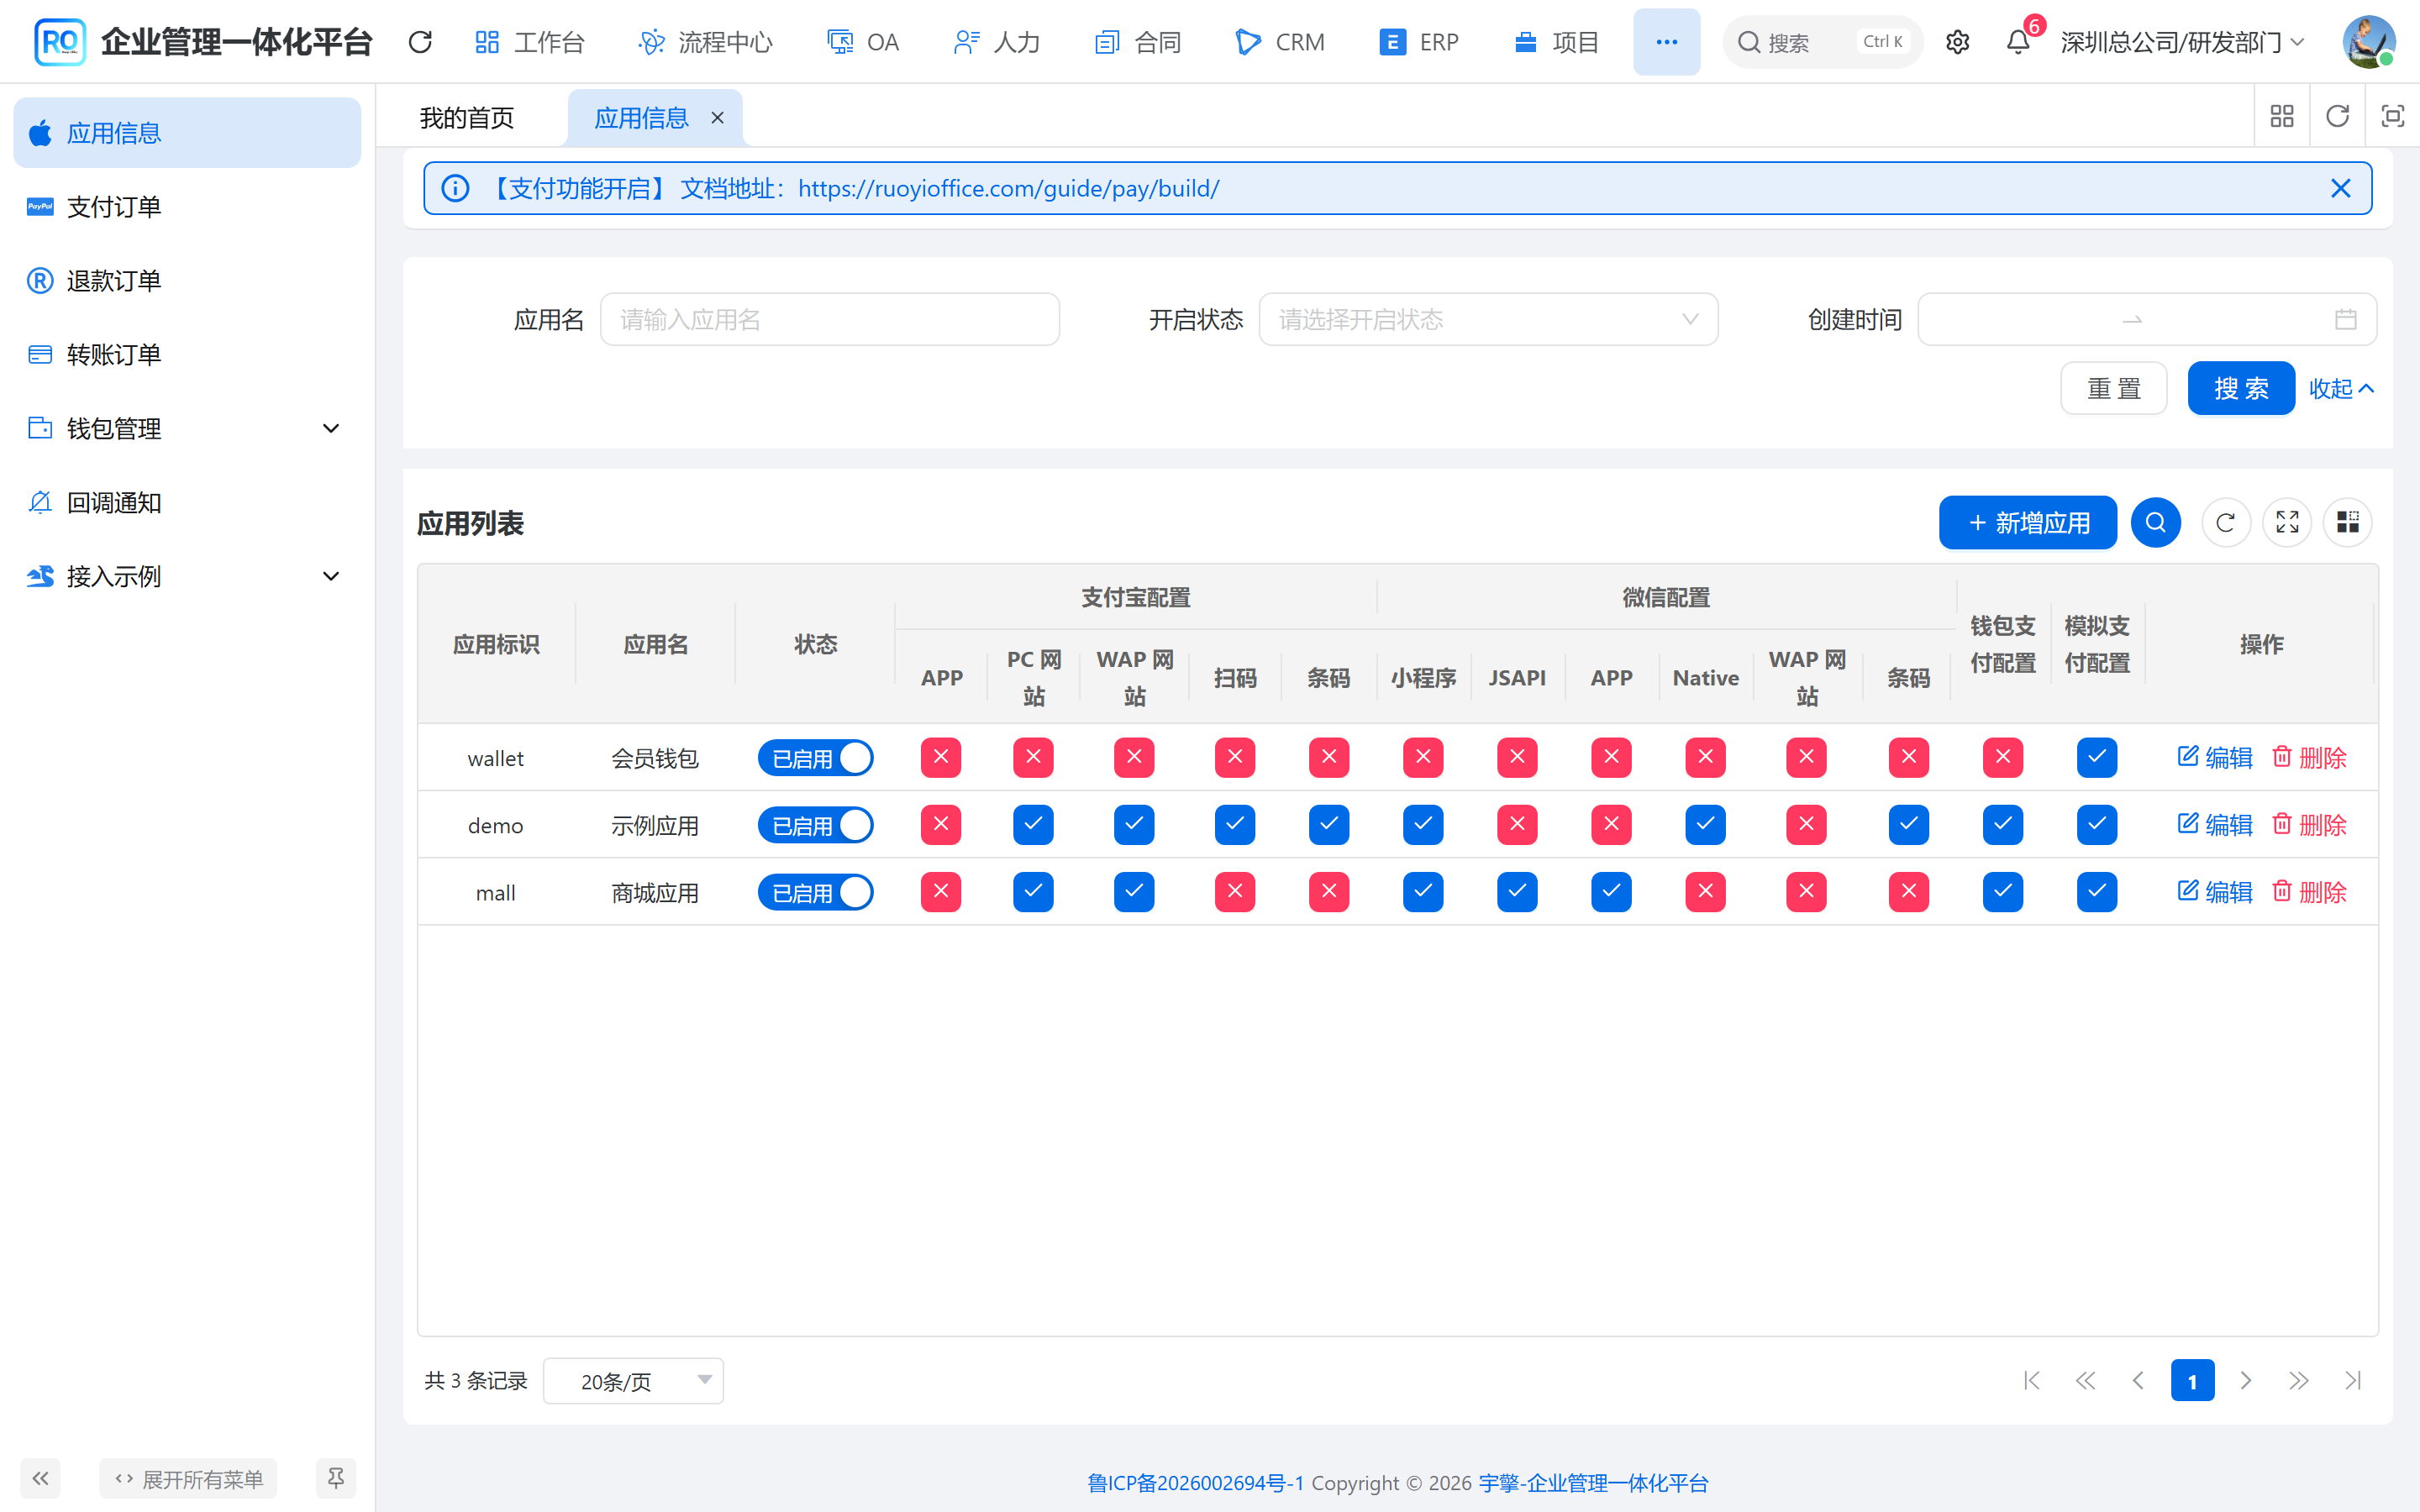Click the pin icon at sidebar bottom

[x=336, y=1478]
